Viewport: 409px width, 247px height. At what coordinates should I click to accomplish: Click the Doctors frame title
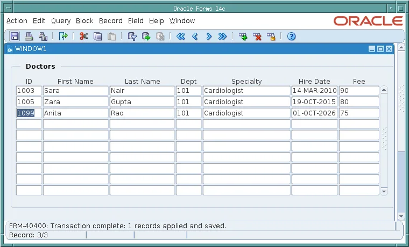40,67
